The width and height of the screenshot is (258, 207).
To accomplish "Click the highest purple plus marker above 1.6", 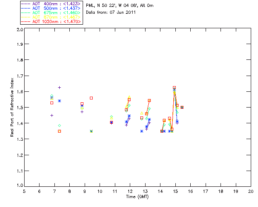I will 59,87.
